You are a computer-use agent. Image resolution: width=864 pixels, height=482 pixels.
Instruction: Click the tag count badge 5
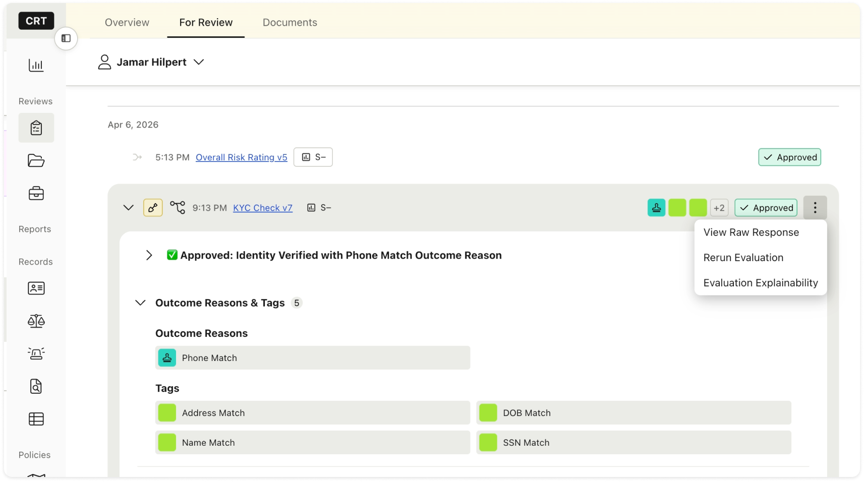(x=297, y=303)
